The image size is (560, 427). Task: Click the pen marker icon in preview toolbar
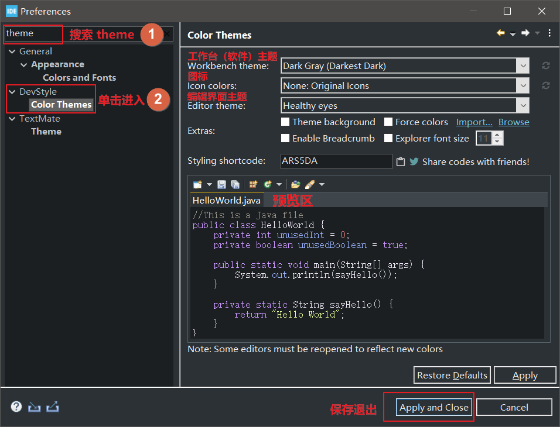pyautogui.click(x=310, y=184)
